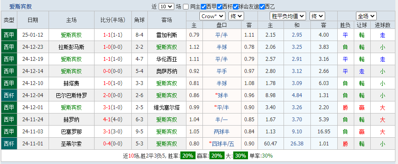Click the away odds value 6.03
The image size is (398, 164).
tap(323, 83)
